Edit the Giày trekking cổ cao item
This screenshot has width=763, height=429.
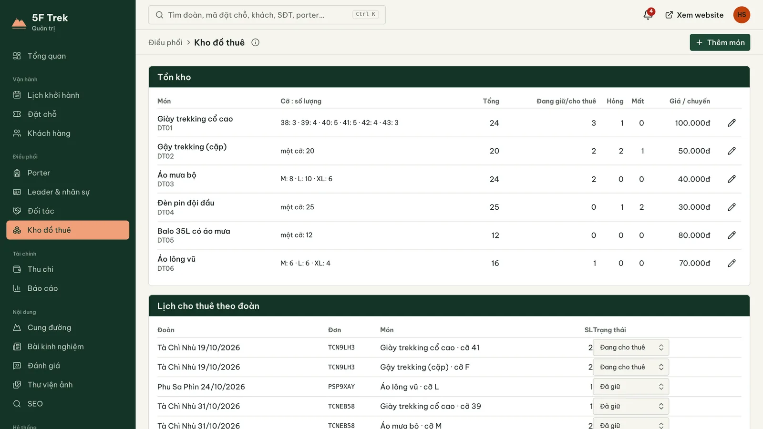click(x=732, y=123)
